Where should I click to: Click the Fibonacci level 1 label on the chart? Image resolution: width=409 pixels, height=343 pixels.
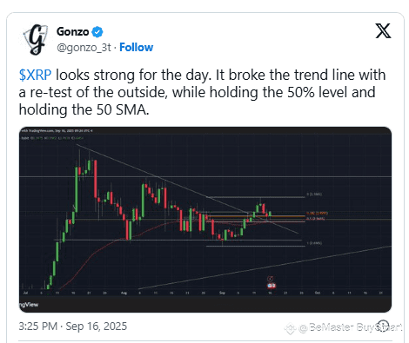click(x=314, y=243)
